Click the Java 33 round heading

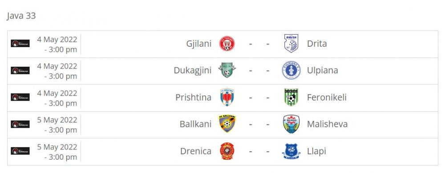21,16
